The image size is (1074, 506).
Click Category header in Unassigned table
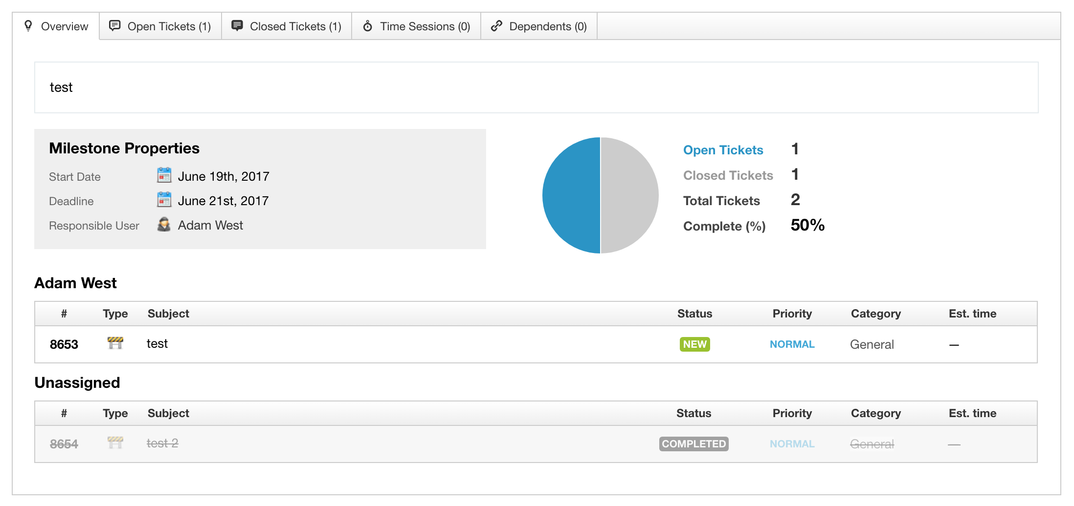point(875,413)
